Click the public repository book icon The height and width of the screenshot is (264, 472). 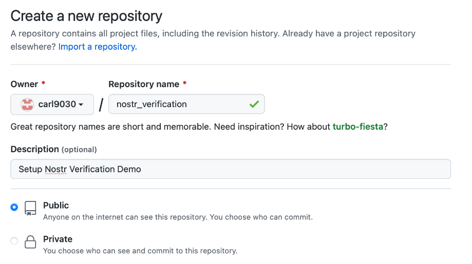(30, 208)
